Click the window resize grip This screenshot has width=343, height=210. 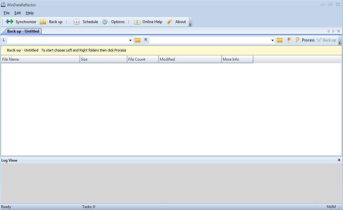pyautogui.click(x=340, y=207)
